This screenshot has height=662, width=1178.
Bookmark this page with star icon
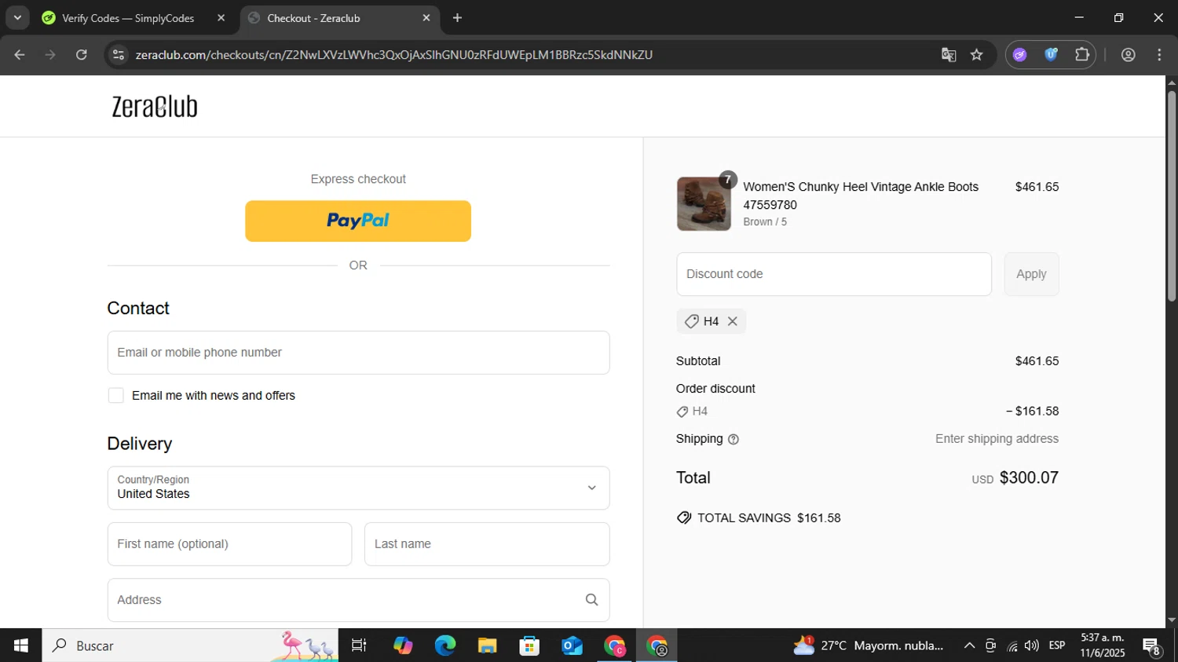977,55
